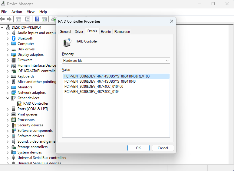The image size is (234, 171).
Task: Select RAID Controller in the device tree
Action: click(x=36, y=103)
